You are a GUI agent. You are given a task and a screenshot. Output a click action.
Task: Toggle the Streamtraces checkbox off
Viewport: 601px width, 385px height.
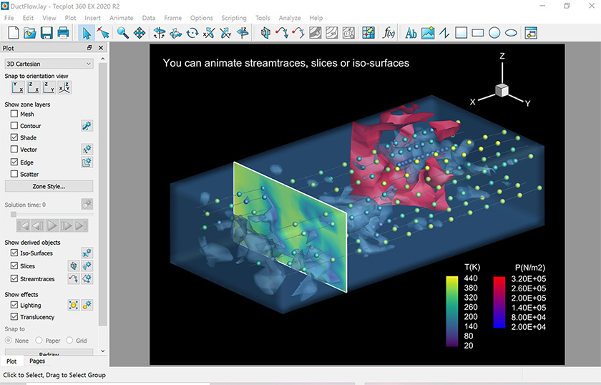[x=14, y=278]
